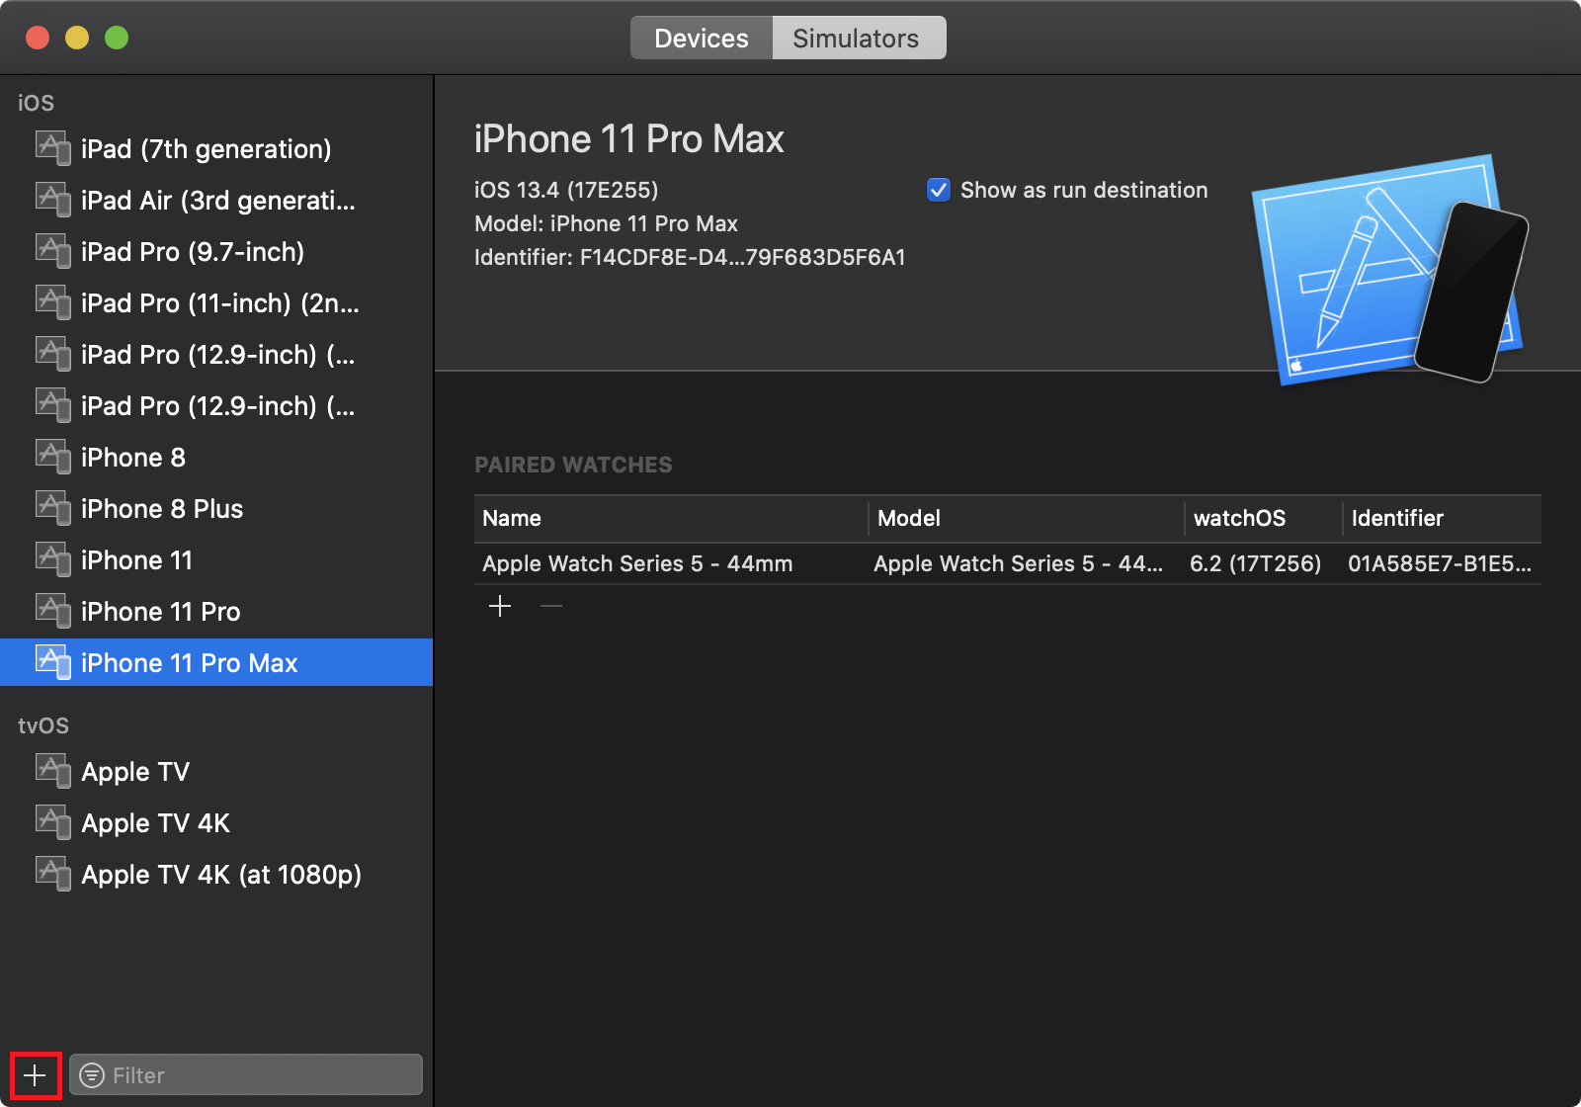Viewport: 1581px width, 1107px height.
Task: Select iPhone 8 Plus in the sidebar
Action: tap(216, 508)
